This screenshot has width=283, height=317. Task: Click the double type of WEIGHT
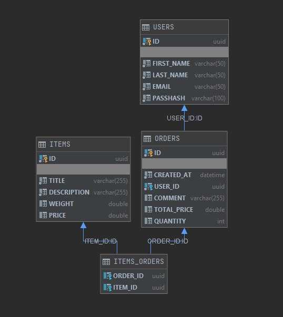118,204
